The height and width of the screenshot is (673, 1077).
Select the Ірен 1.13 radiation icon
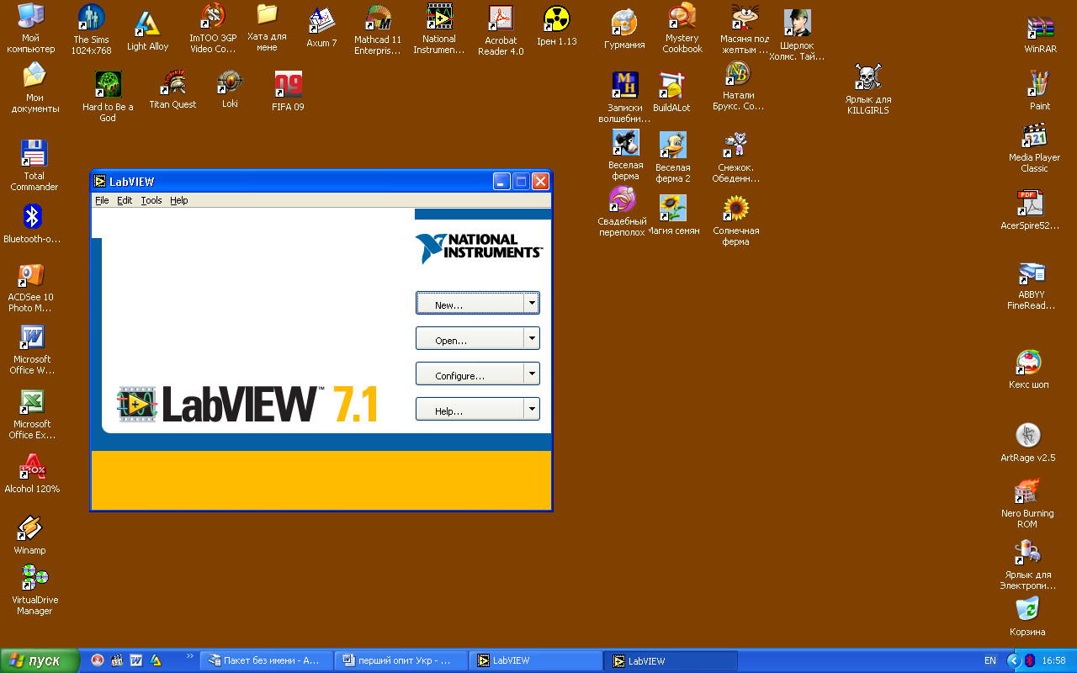(557, 26)
